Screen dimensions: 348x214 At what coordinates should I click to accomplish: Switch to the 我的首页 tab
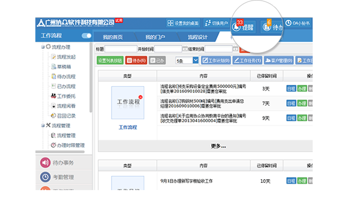point(113,37)
